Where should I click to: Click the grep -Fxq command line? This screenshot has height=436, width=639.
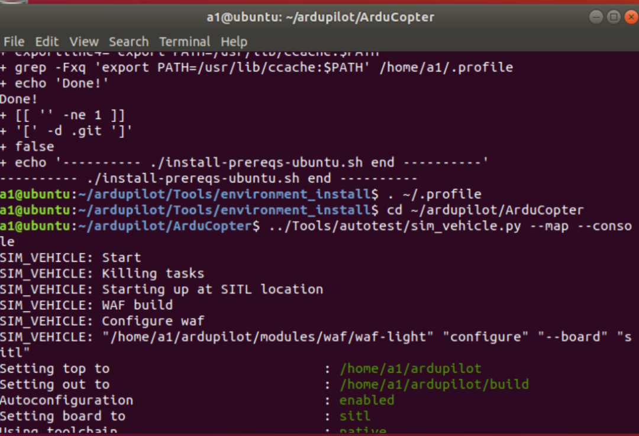(257, 68)
